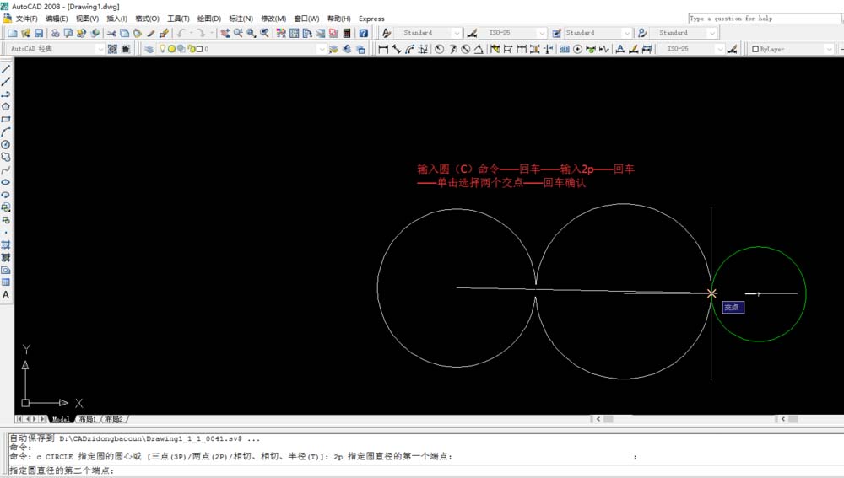Click the Match Properties brush icon
Screen dimensions: 844x478
(x=165, y=34)
